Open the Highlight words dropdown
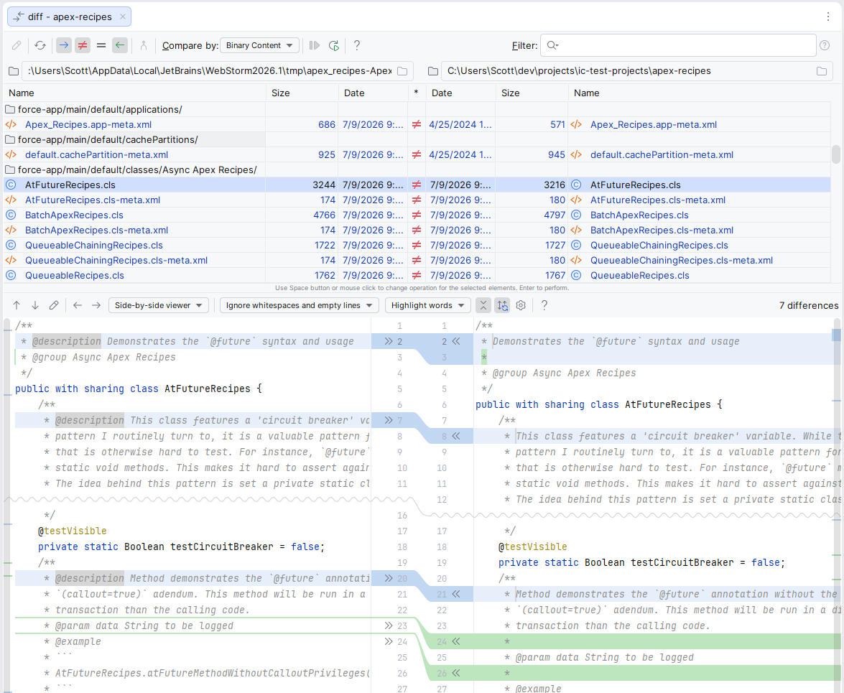The image size is (844, 693). (428, 306)
